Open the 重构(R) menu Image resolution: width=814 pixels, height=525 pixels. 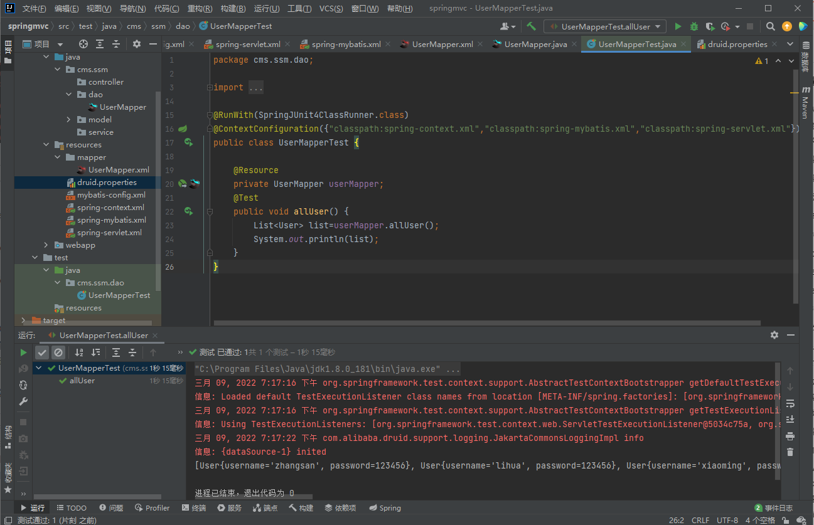[200, 9]
